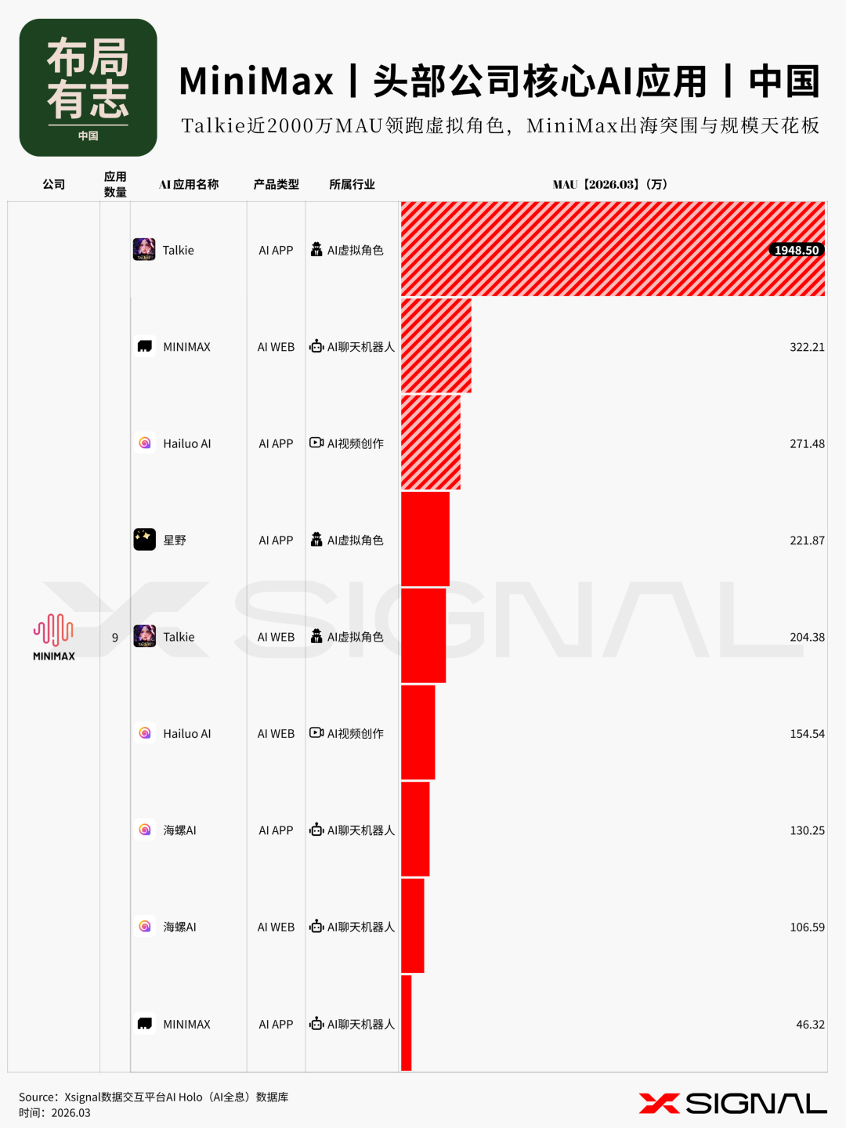Image resolution: width=846 pixels, height=1128 pixels.
Task: Click the 海螺AI icon in the 130.25 row
Action: (145, 830)
